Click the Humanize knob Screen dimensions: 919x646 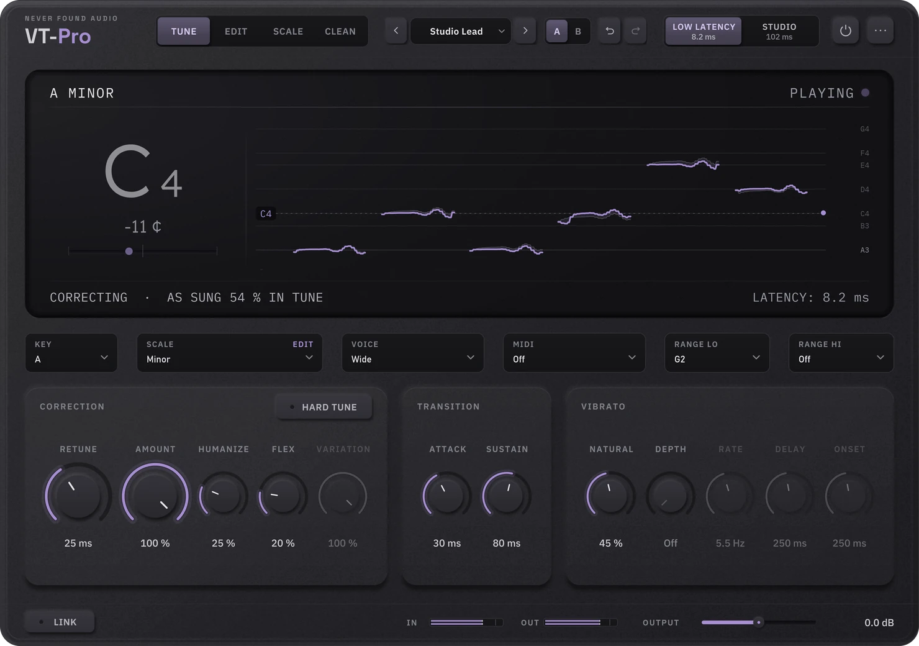tap(224, 496)
